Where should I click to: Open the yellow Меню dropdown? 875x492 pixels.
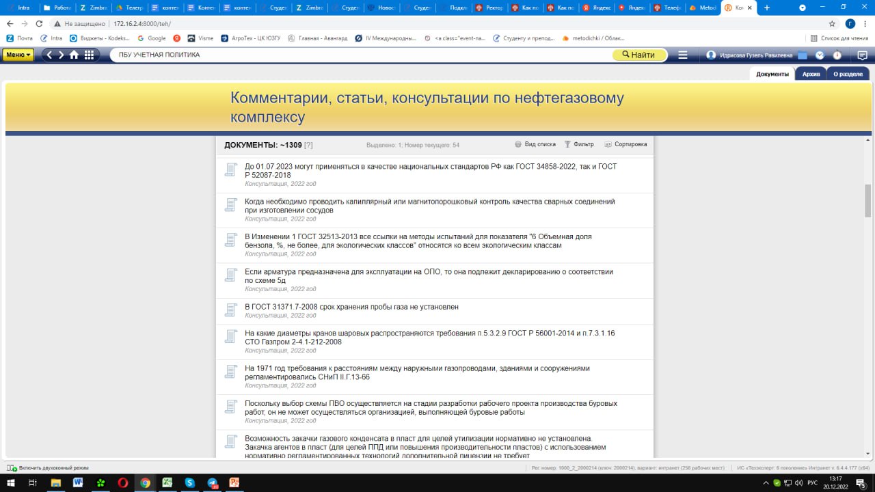click(18, 55)
